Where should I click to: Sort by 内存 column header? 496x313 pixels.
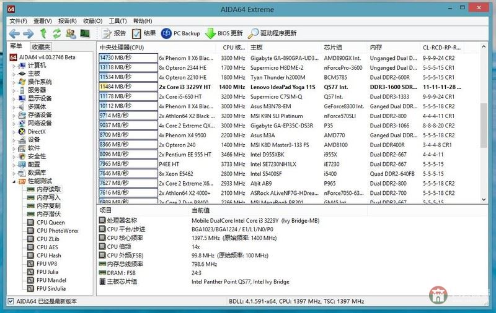(x=393, y=48)
